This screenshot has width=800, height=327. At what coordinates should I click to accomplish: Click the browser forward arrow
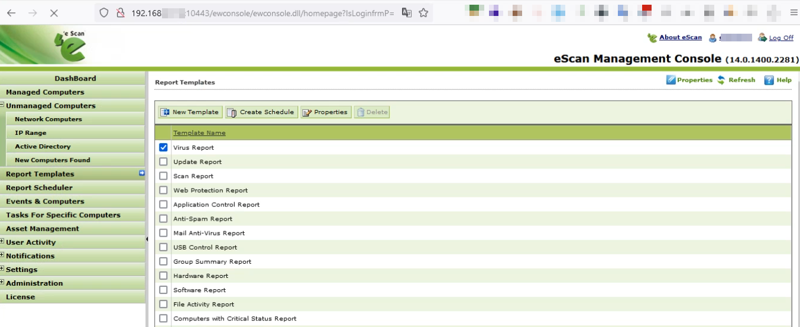point(33,12)
